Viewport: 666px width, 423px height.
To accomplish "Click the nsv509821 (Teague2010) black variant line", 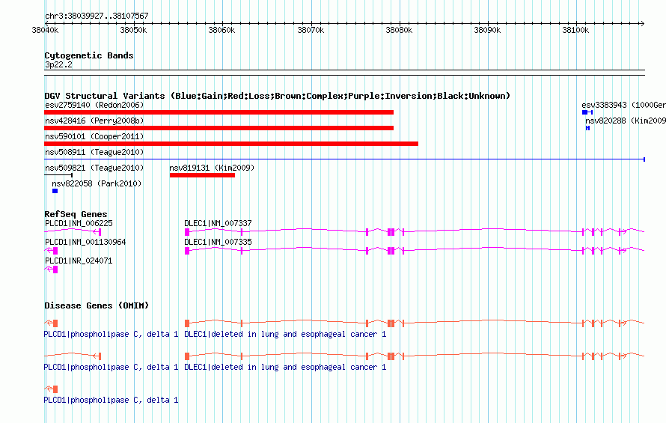I will tap(58, 174).
